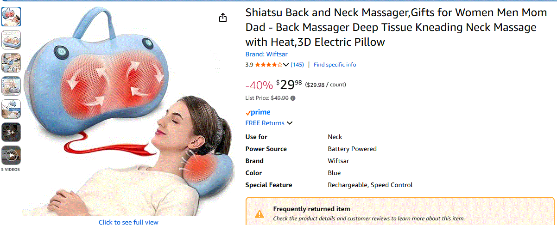Screen dimensions: 557x225
Task: Open the videos thumbnail with play icon
Action: point(11,155)
